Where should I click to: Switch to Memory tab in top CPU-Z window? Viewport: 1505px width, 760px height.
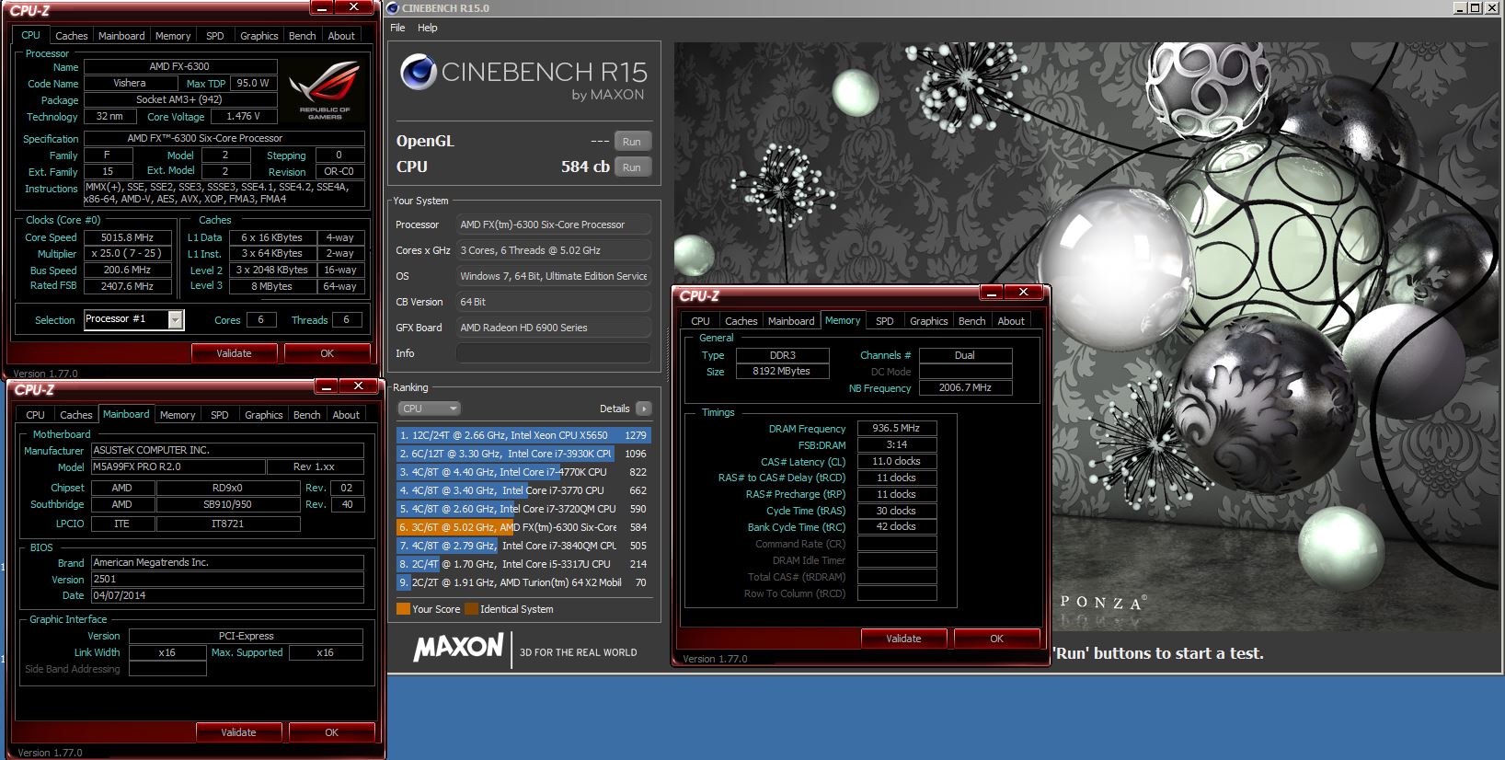pyautogui.click(x=173, y=36)
